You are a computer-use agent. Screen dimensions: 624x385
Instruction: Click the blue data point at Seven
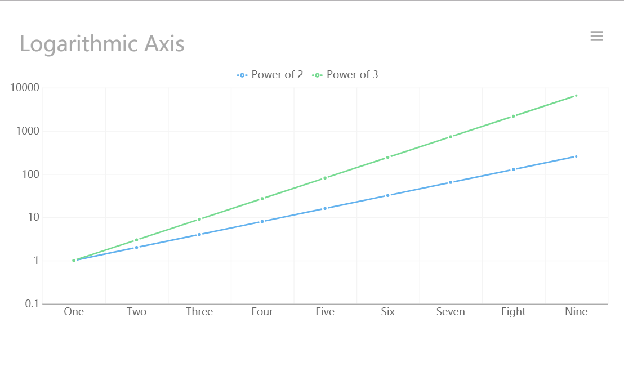pos(451,182)
